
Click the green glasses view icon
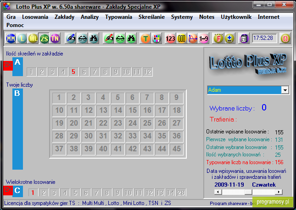120,39
